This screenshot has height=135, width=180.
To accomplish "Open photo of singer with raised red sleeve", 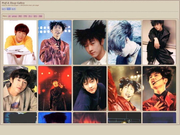I will [125, 88].
